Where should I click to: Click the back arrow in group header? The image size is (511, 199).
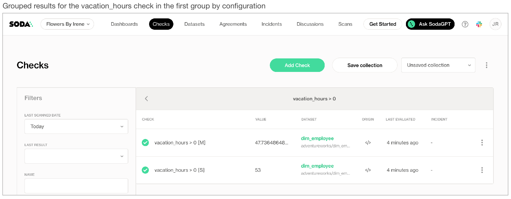[x=146, y=99]
